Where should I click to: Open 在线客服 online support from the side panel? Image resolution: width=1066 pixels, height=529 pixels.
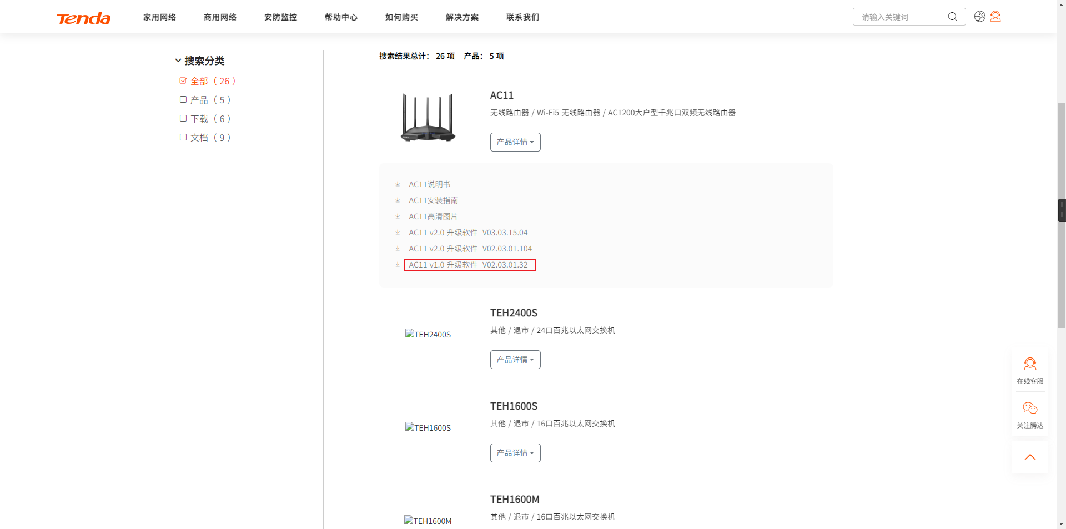click(1030, 369)
